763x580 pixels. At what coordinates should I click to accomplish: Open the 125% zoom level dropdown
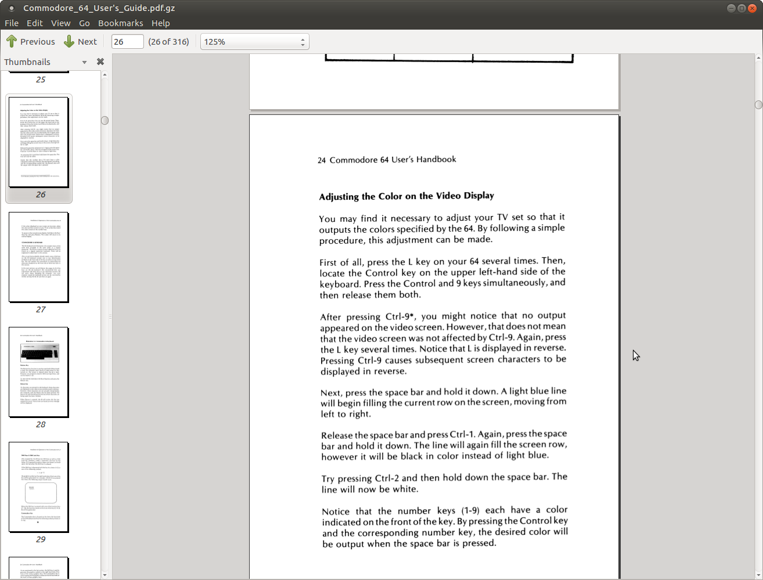(x=254, y=42)
